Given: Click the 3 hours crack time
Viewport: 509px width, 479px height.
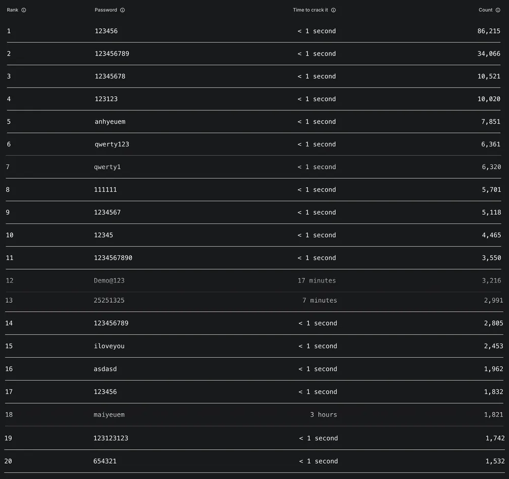Looking at the screenshot, I should pyautogui.click(x=324, y=415).
